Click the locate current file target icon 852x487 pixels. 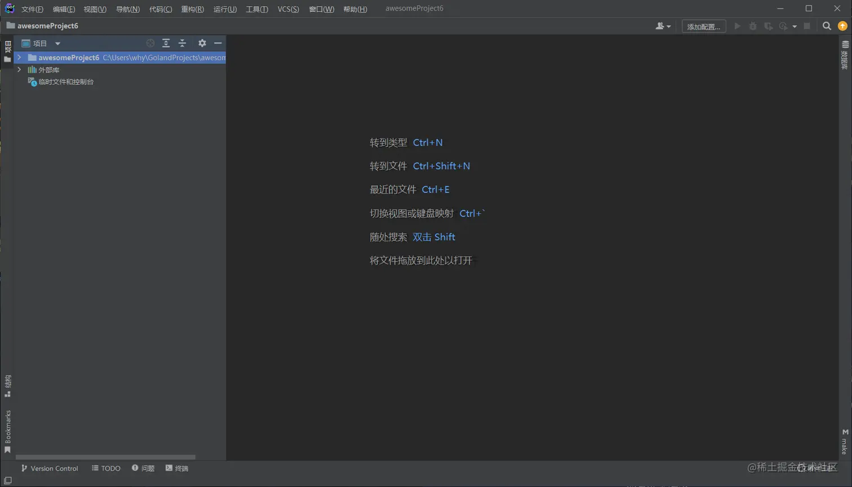click(150, 43)
